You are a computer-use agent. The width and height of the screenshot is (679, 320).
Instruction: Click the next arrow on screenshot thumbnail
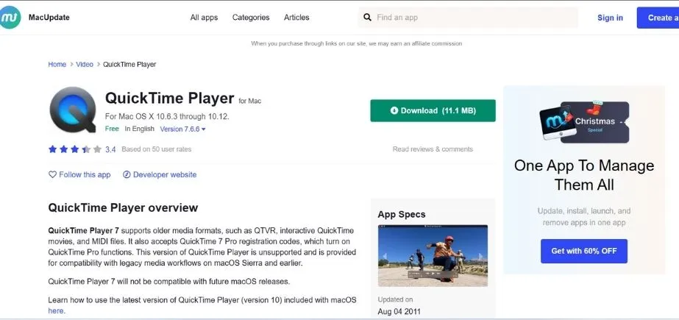click(480, 256)
